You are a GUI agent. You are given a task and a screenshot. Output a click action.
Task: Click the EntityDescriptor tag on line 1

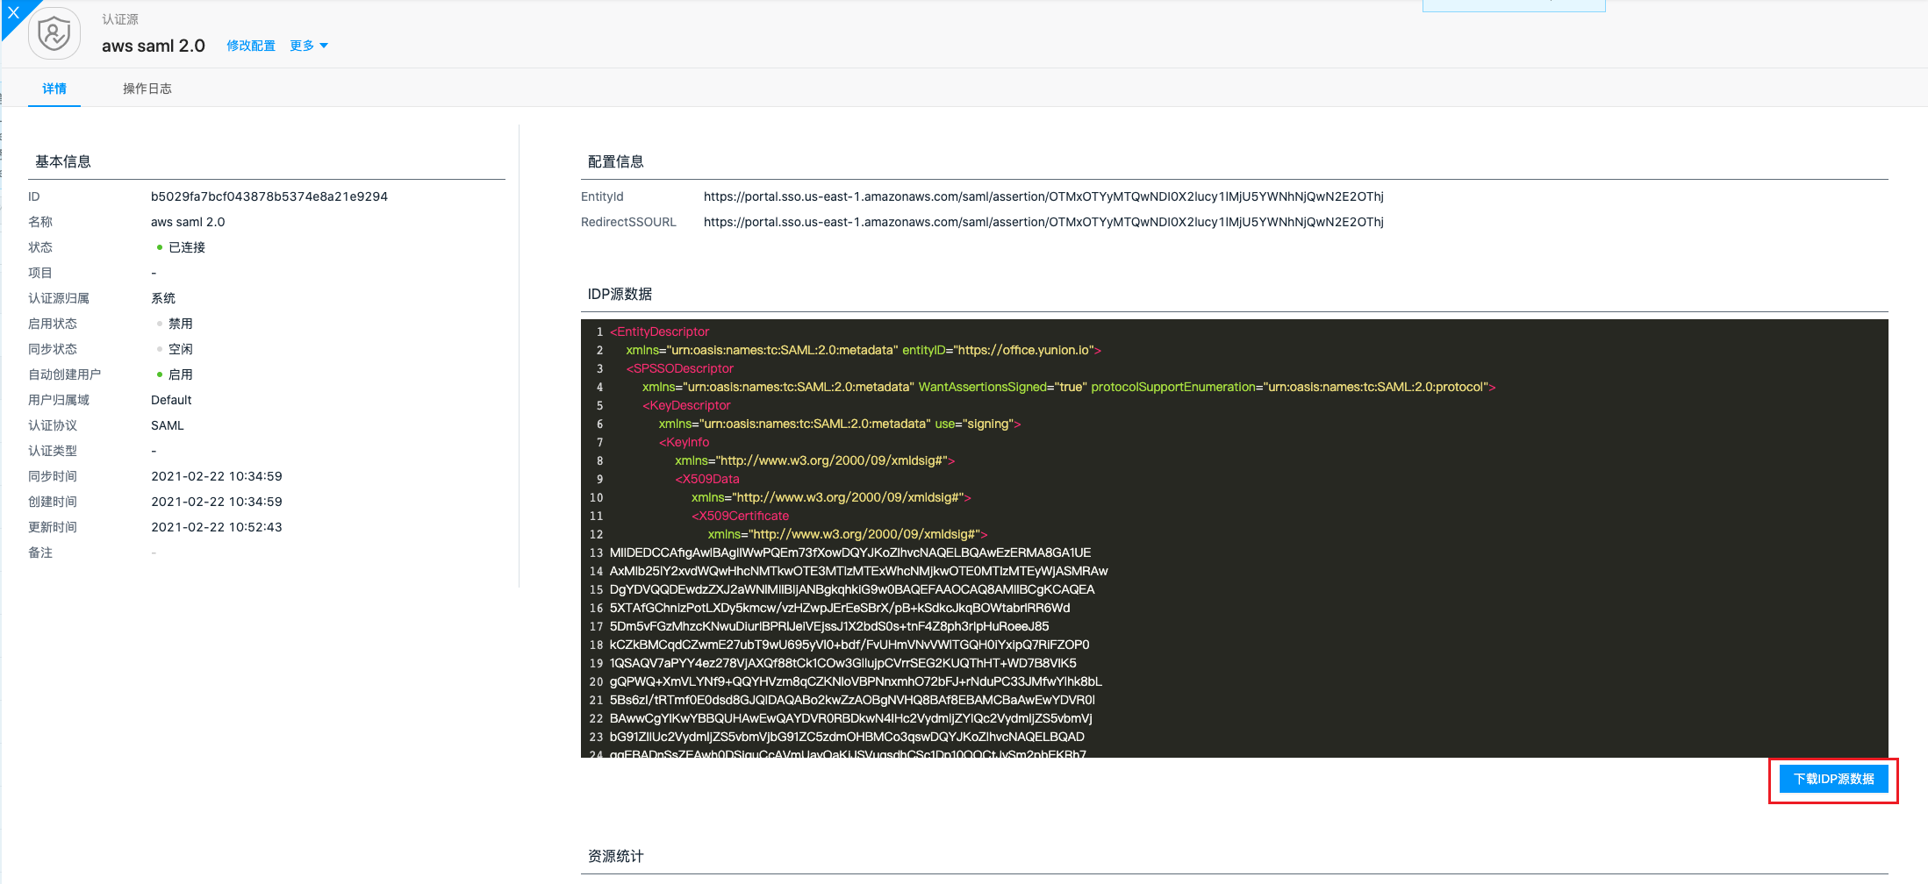(660, 332)
